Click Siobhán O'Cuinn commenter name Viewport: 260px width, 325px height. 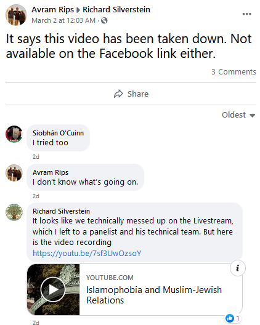(x=58, y=133)
